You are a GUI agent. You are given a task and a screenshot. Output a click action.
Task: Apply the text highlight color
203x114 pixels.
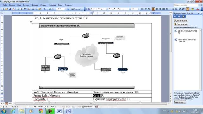(193, 9)
